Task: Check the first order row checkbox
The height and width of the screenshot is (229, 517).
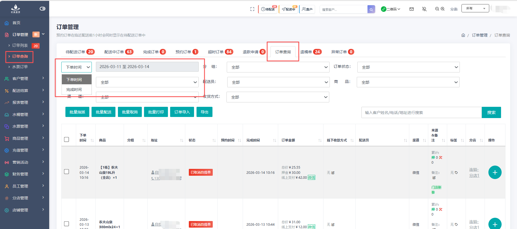Action: (x=67, y=172)
